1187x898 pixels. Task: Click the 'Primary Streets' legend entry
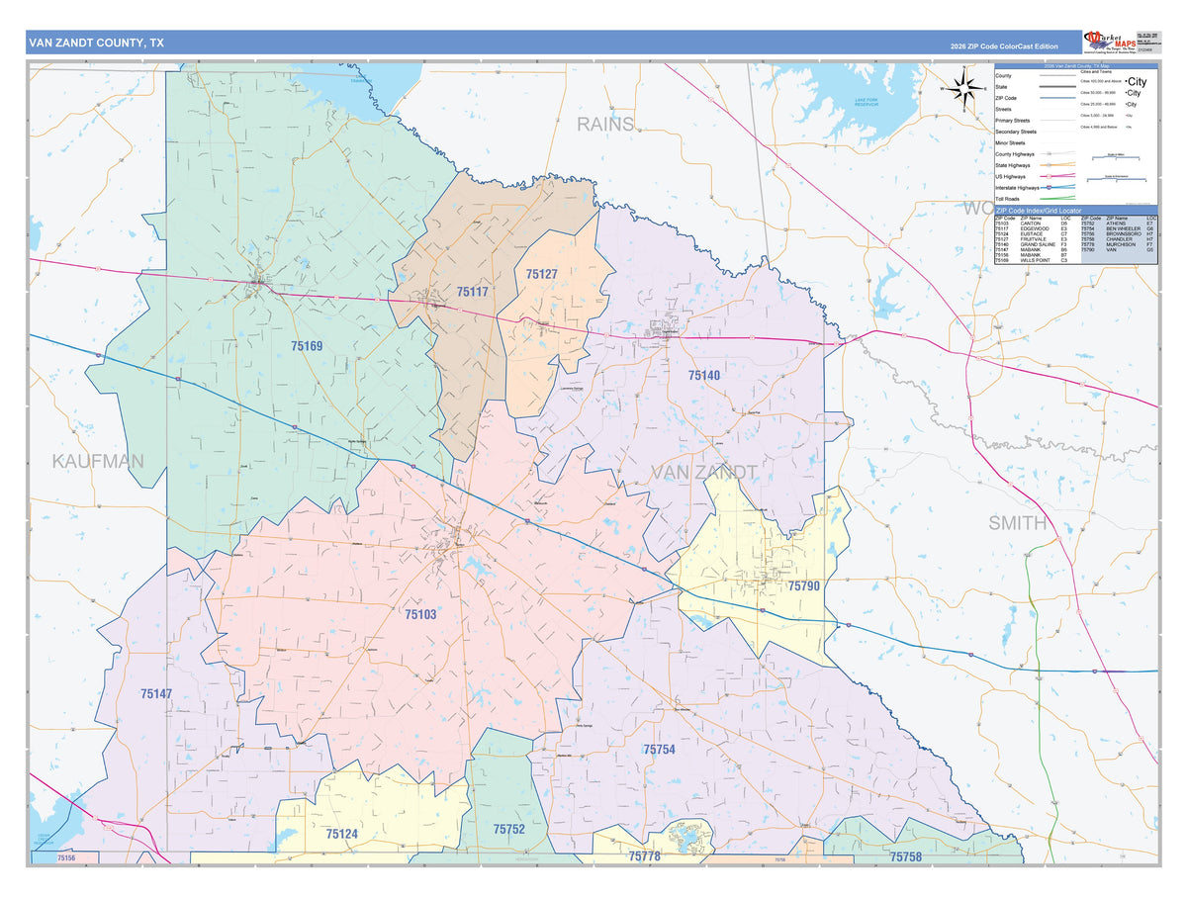[1013, 121]
